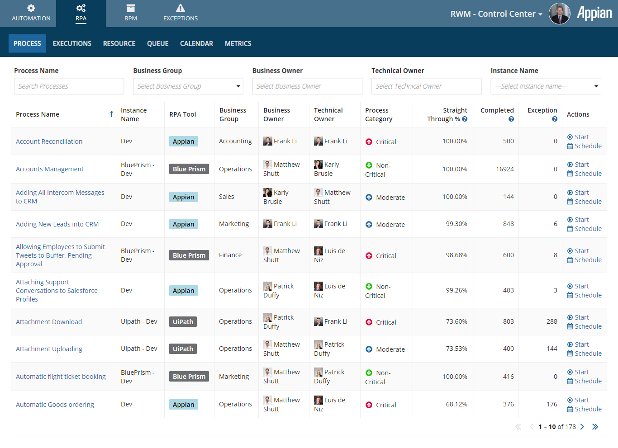618x448 pixels.
Task: Jump to first page of results
Action: [x=518, y=427]
